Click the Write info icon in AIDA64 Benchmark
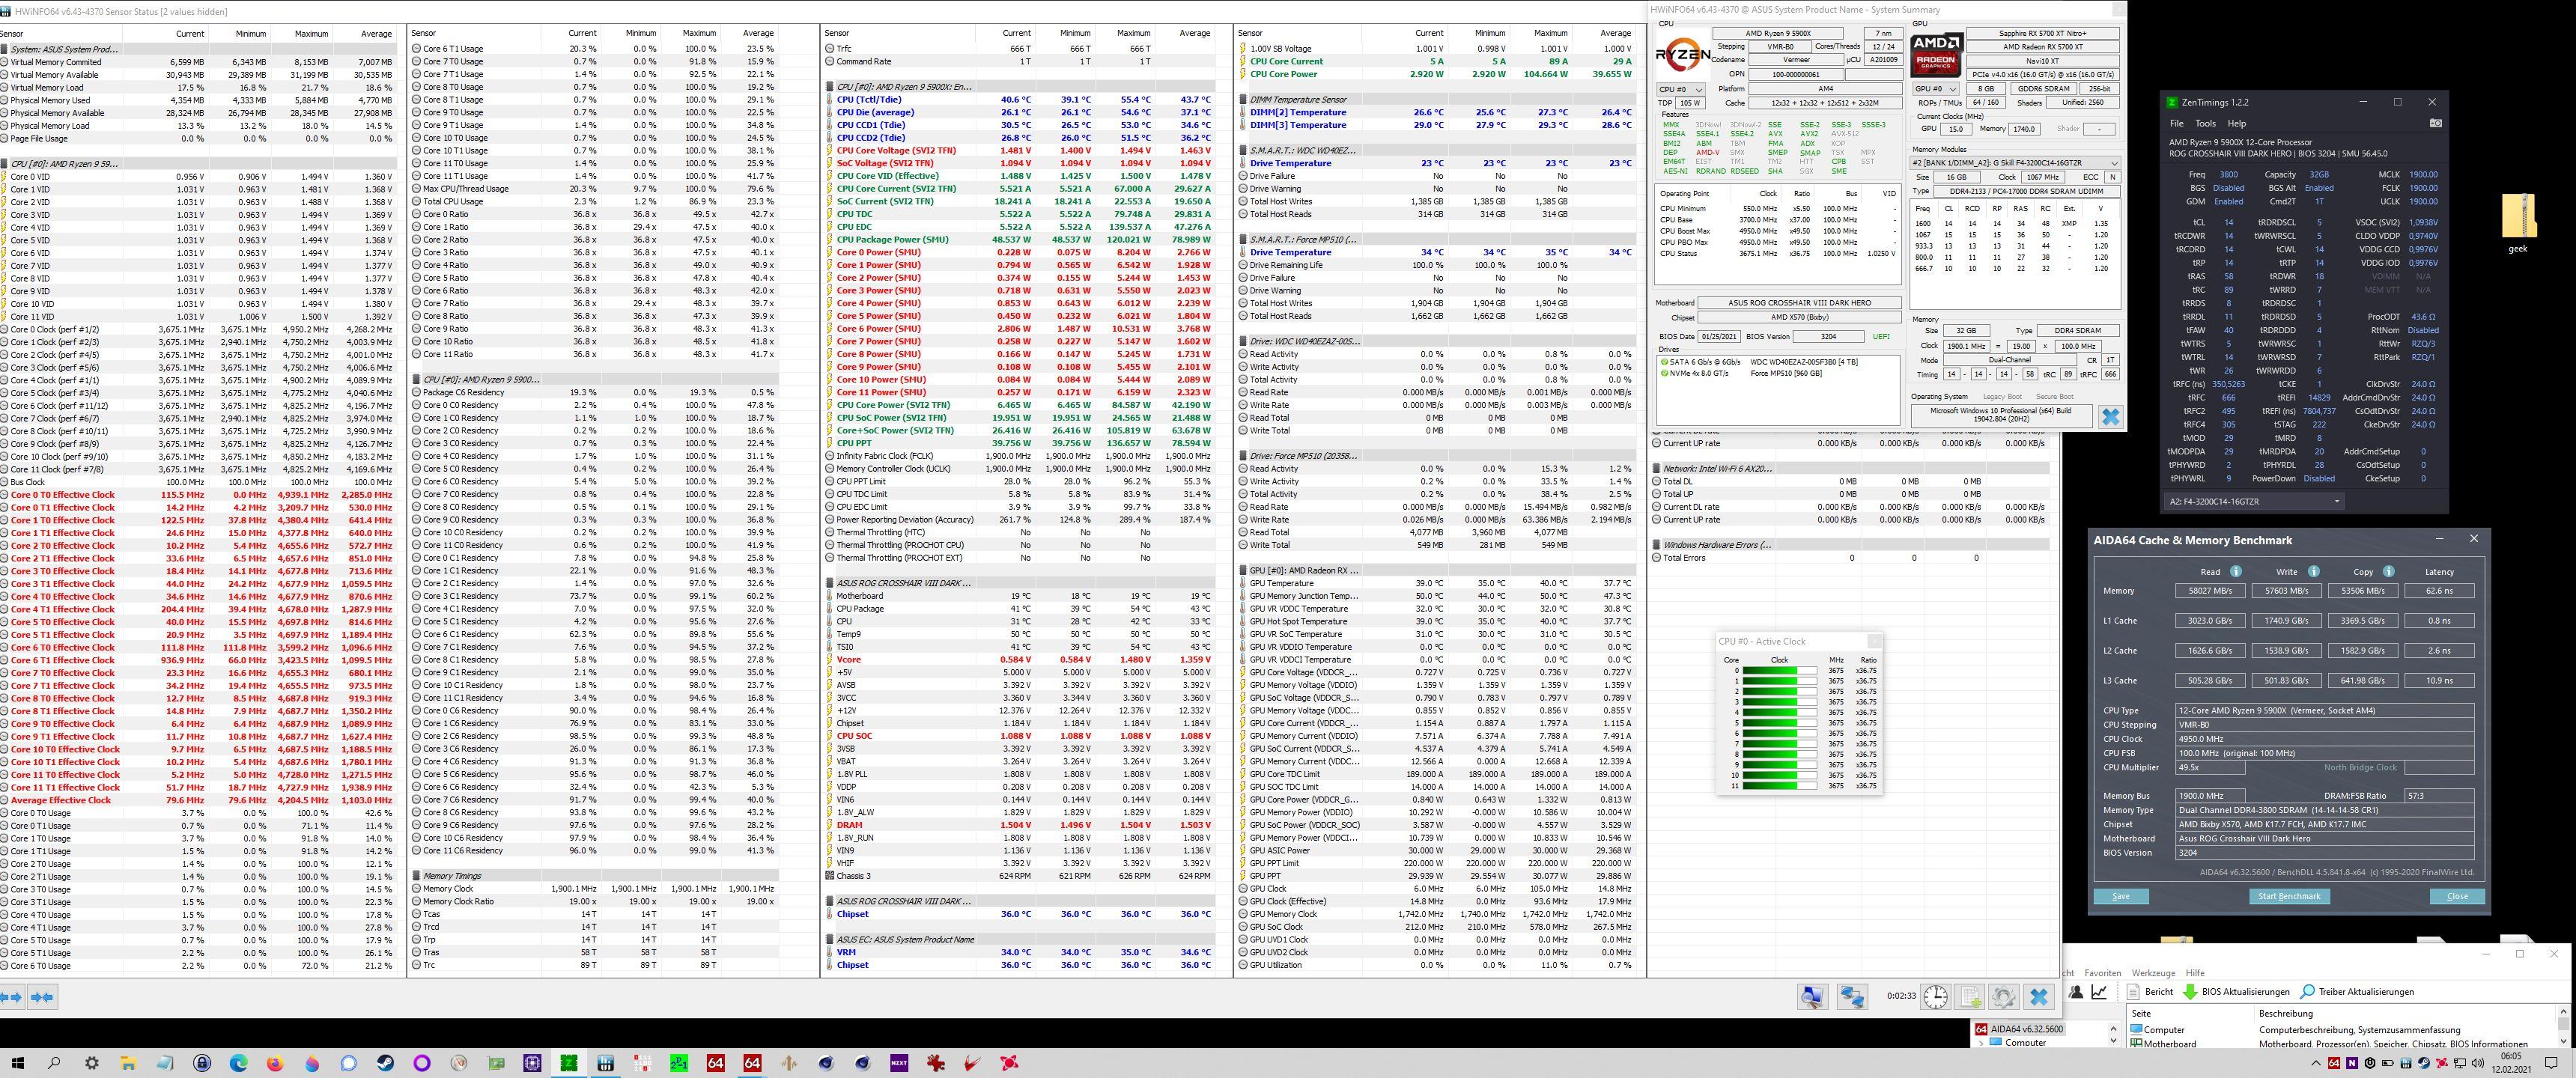Image resolution: width=2576 pixels, height=1078 pixels. click(2313, 571)
